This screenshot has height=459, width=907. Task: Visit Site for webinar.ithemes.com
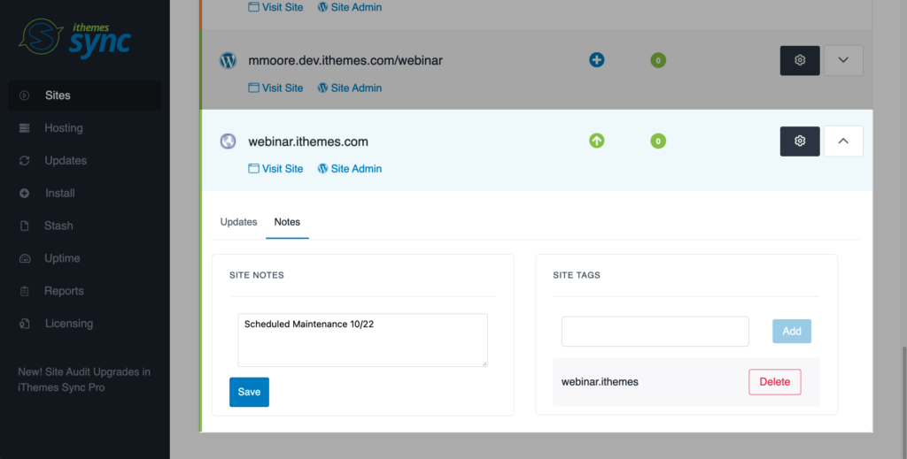click(275, 169)
